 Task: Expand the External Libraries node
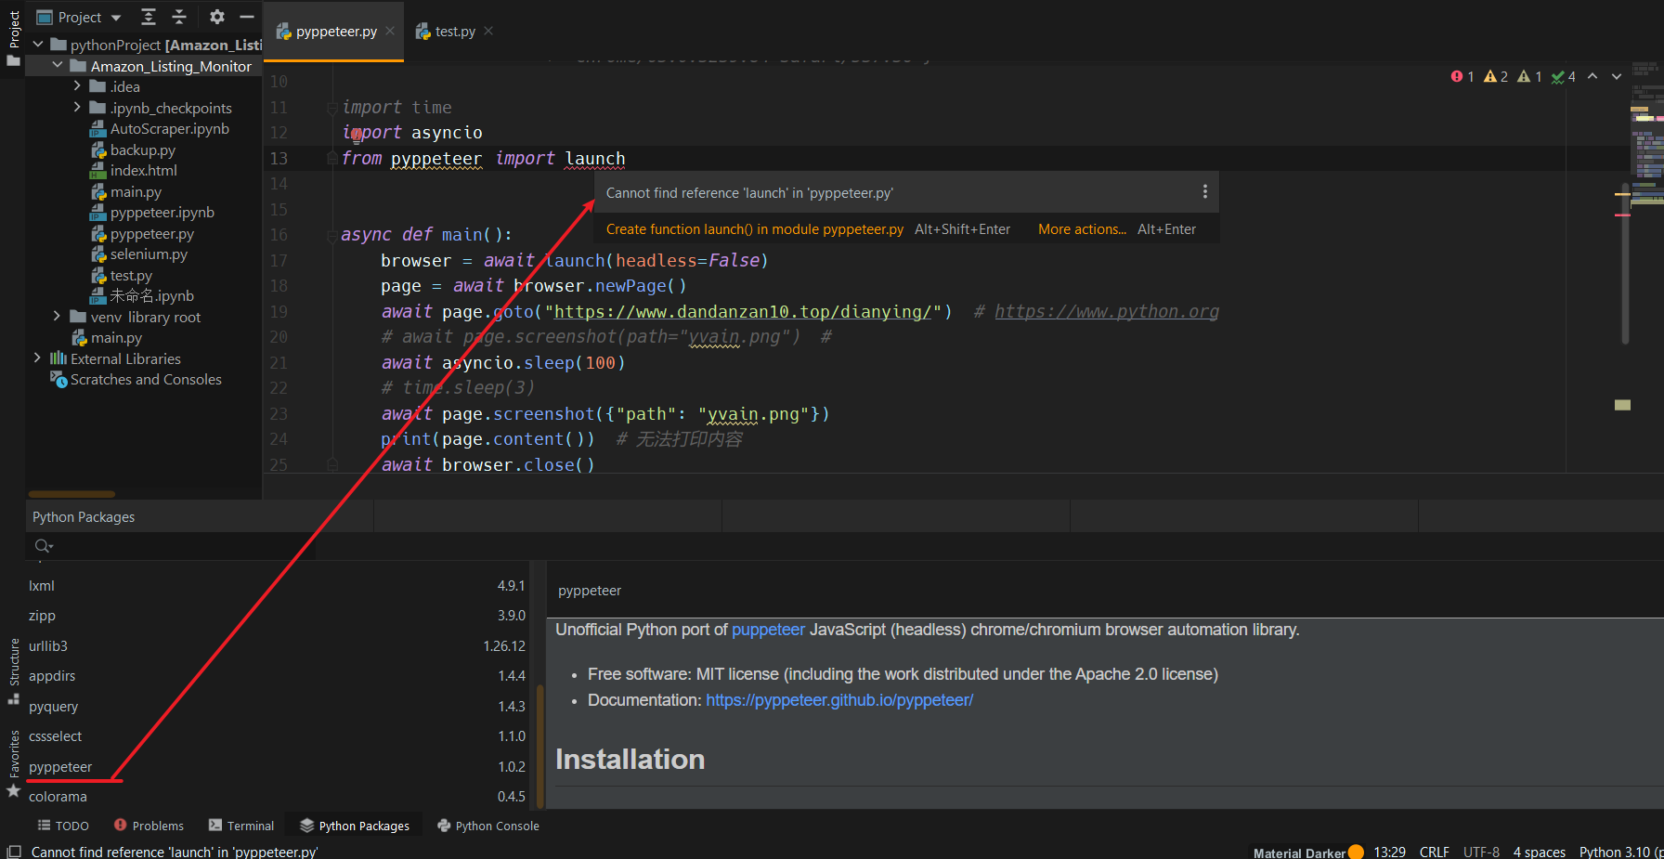point(35,358)
